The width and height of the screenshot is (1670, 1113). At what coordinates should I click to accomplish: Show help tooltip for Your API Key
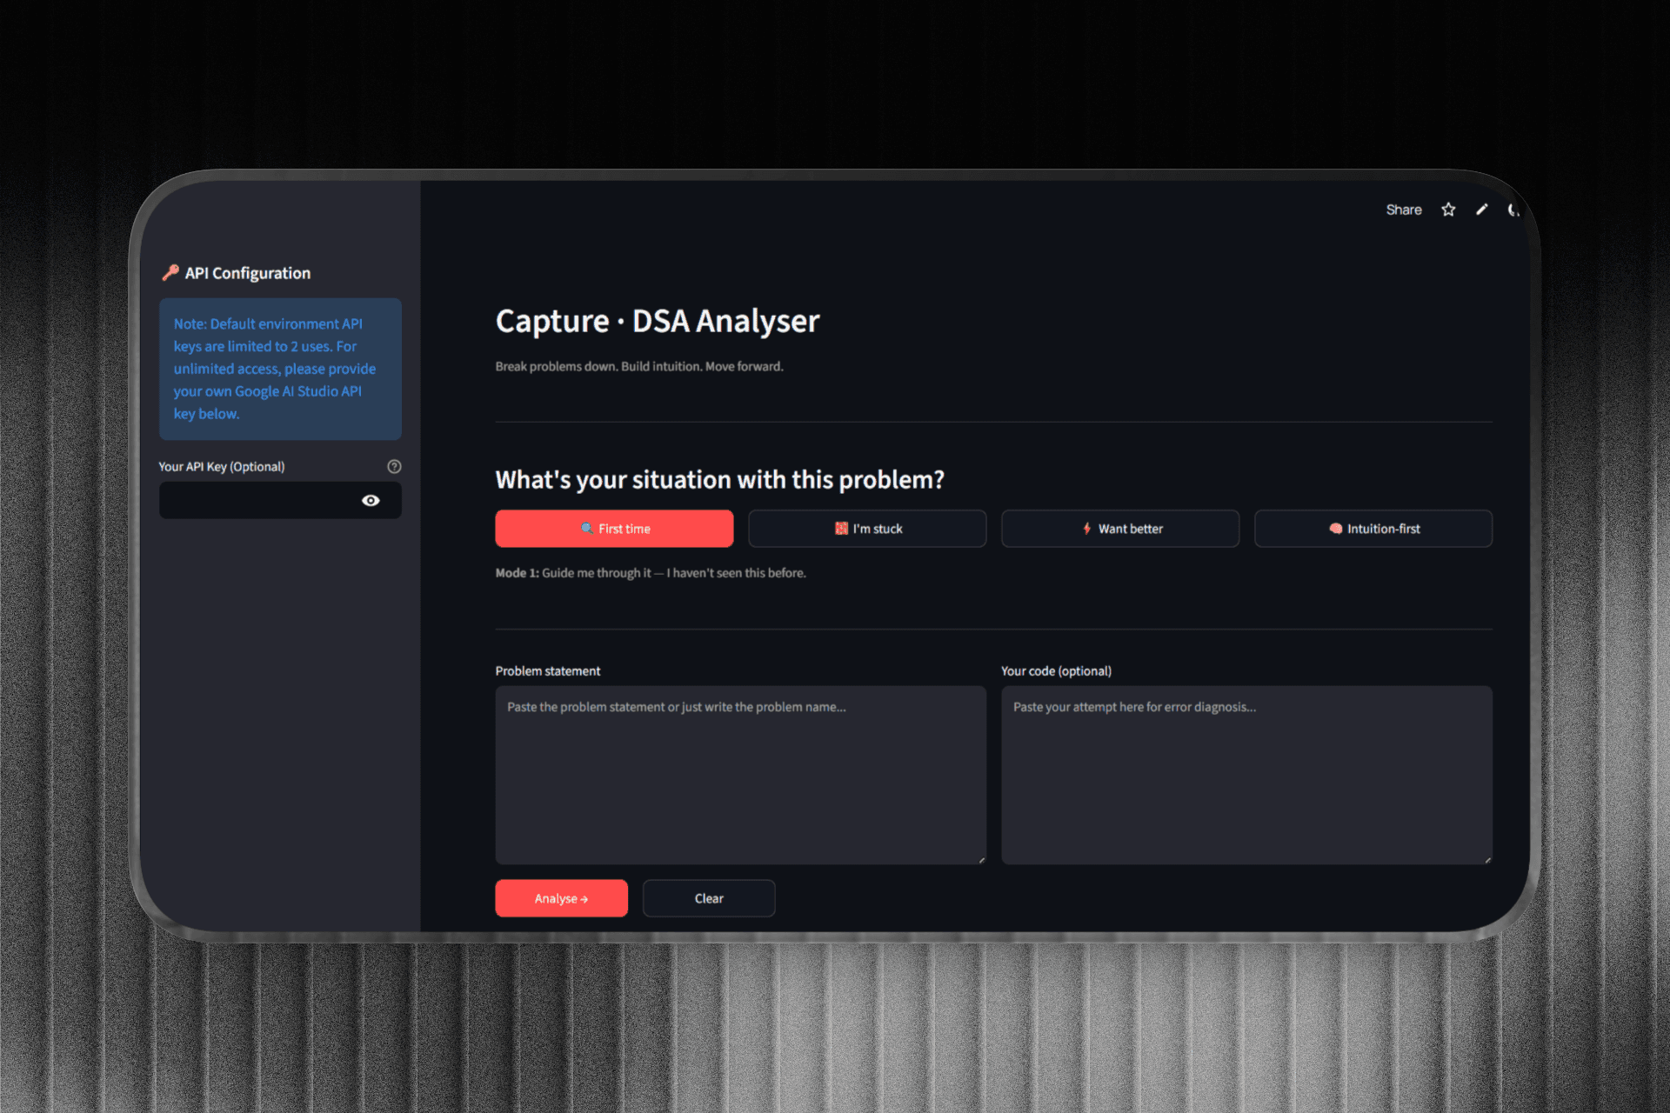click(394, 466)
